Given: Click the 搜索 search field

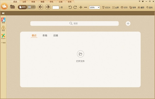Looking at the screenshot, I should (x=74, y=23).
